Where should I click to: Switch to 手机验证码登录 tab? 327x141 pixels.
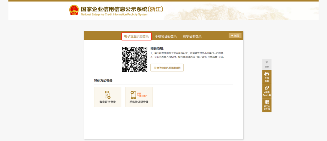[x=166, y=36]
